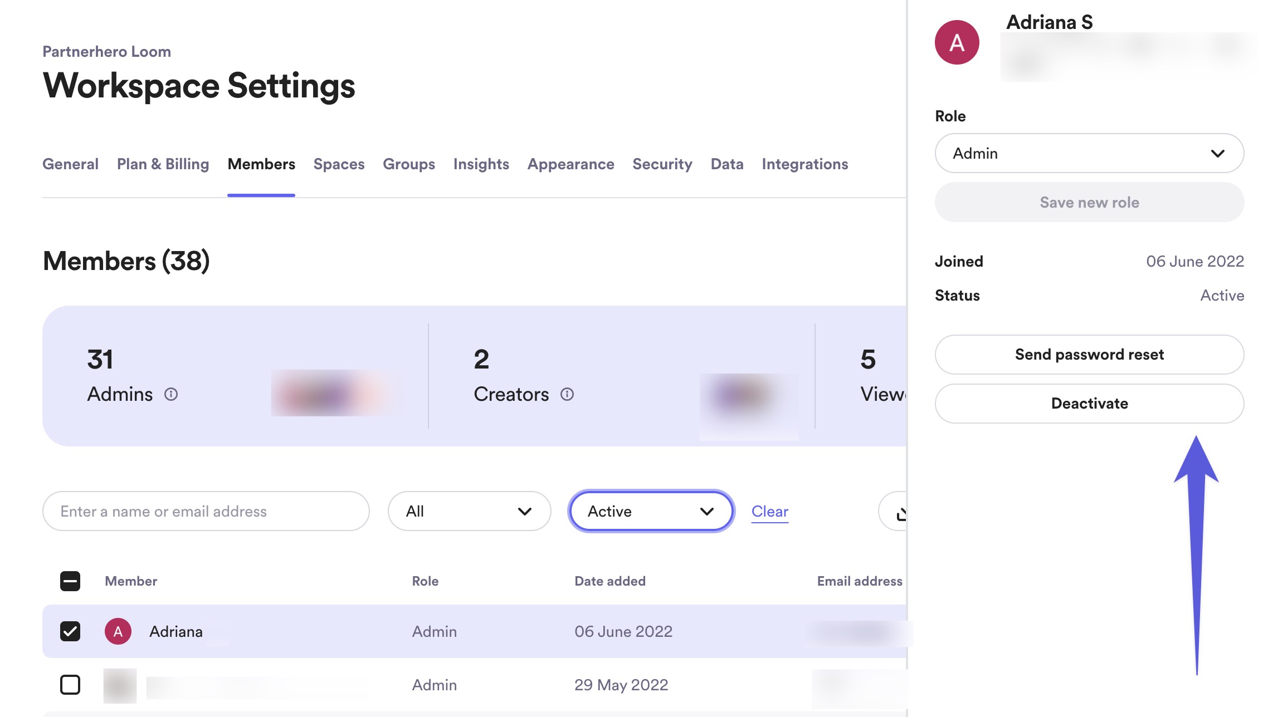Image resolution: width=1268 pixels, height=717 pixels.
Task: Check the second member row checkbox
Action: click(70, 685)
